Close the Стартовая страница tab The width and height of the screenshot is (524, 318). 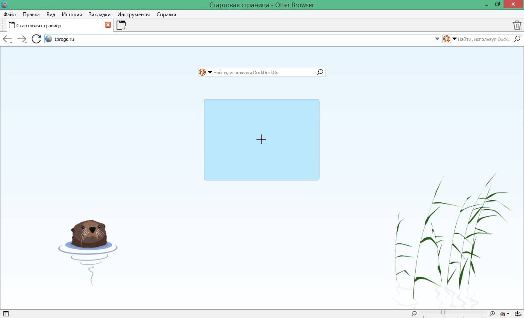click(108, 25)
